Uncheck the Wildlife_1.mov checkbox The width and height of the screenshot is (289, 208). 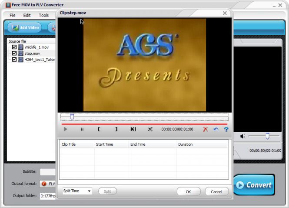(14, 47)
